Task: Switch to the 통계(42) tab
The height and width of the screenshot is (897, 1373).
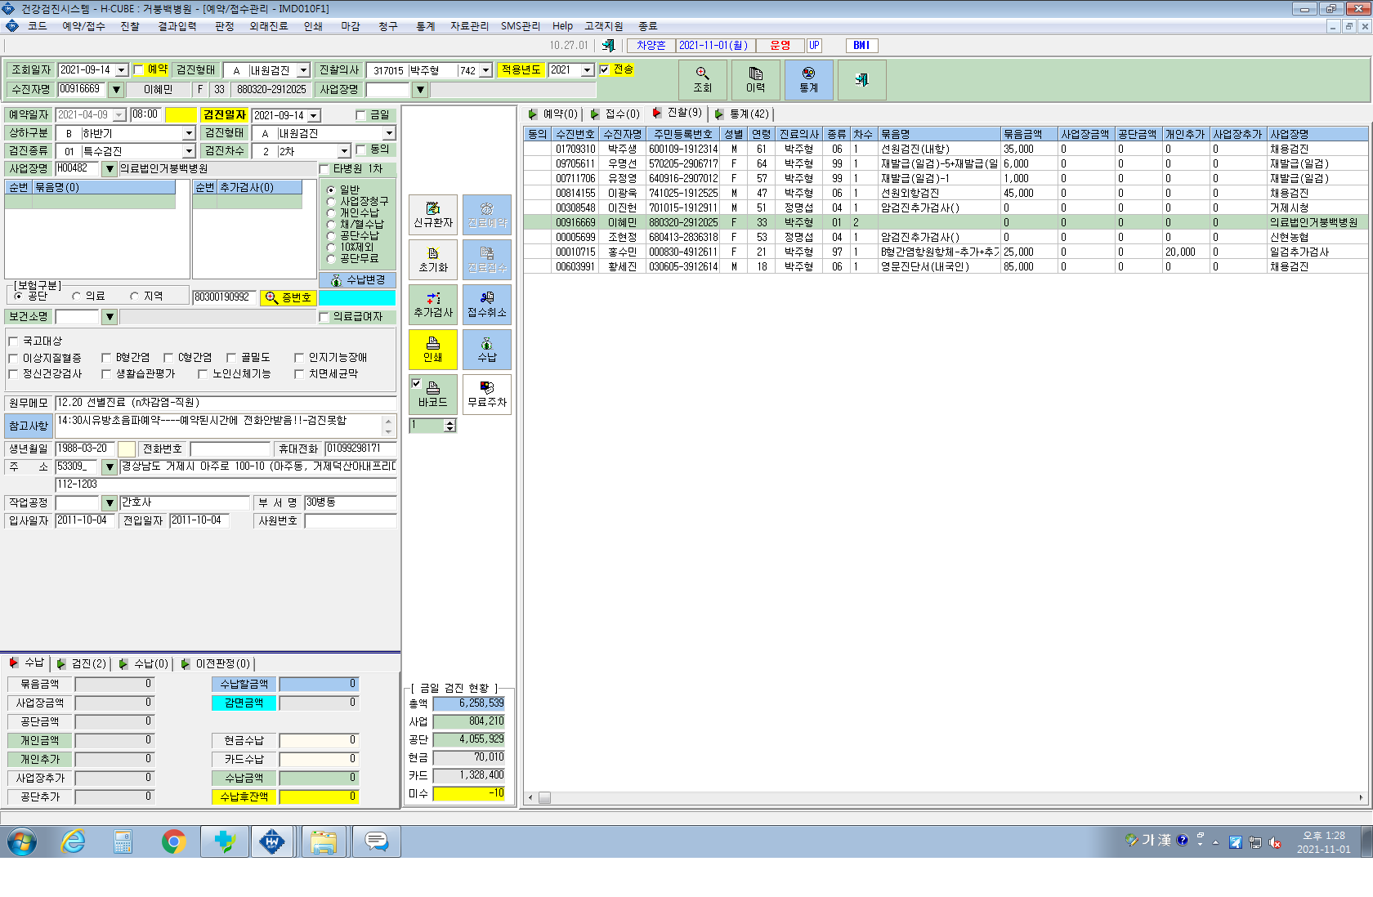Action: tap(742, 114)
